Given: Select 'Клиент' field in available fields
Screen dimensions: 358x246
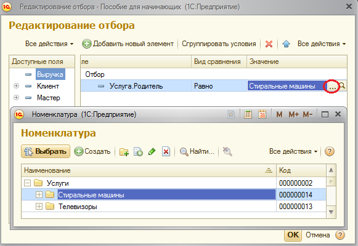Looking at the screenshot, I should point(48,86).
